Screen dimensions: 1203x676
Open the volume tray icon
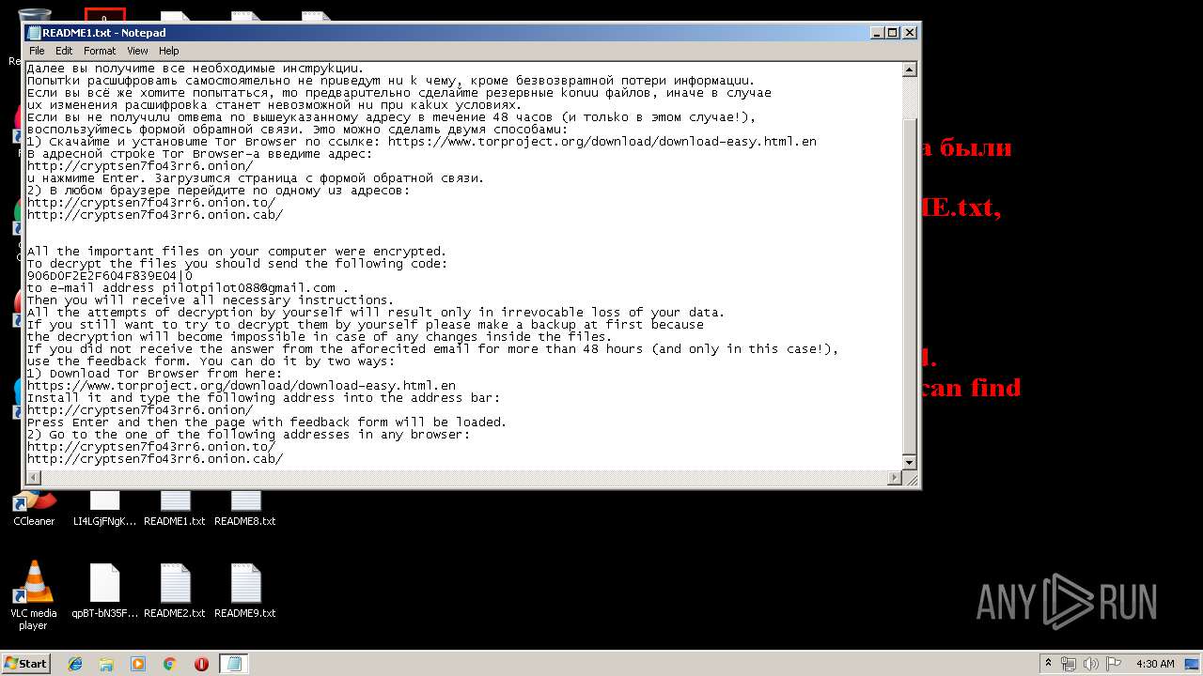(1092, 664)
